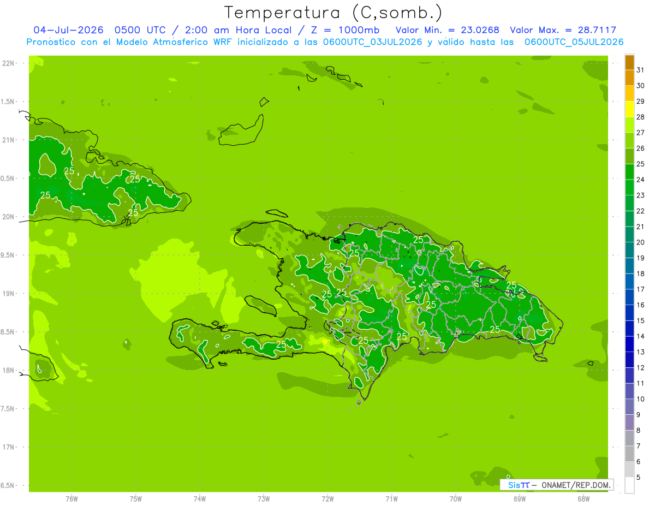Screen dimensions: 655x506
Task: Click legend value "5" on the color bar
Action: pyautogui.click(x=639, y=477)
